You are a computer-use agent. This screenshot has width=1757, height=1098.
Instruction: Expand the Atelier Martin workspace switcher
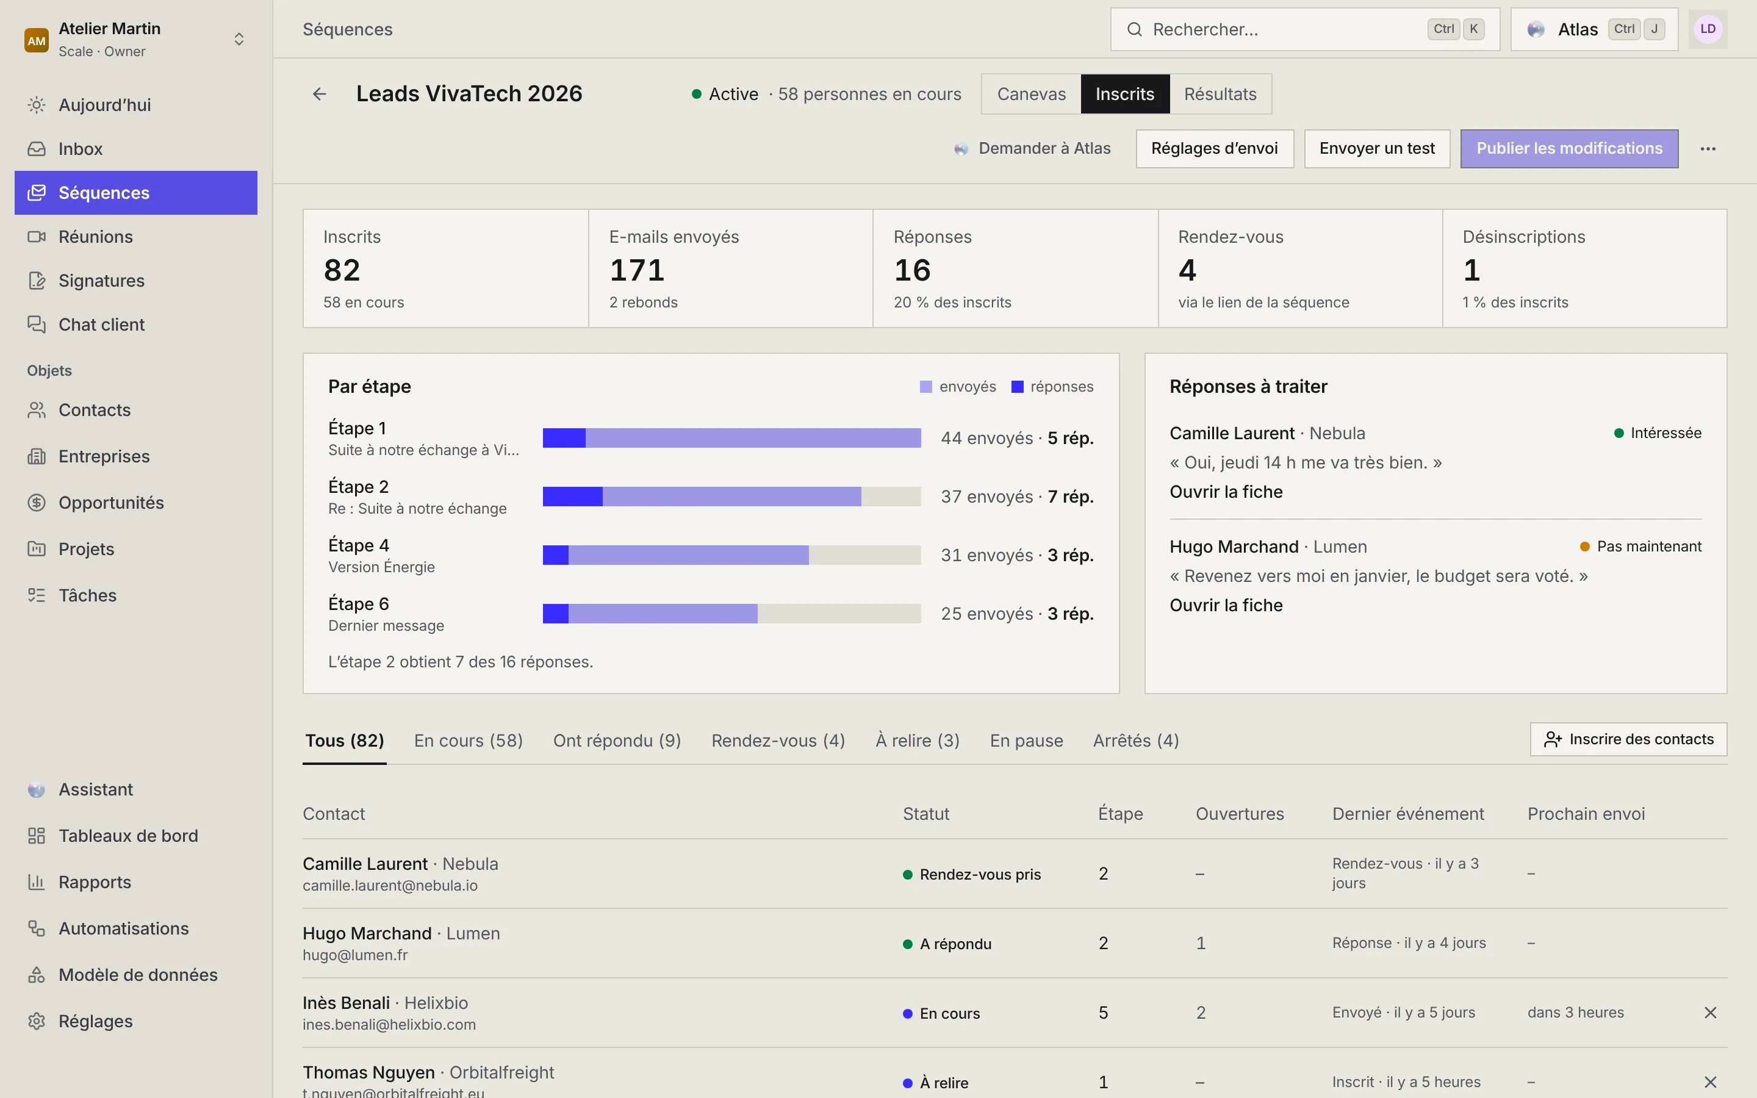136,39
